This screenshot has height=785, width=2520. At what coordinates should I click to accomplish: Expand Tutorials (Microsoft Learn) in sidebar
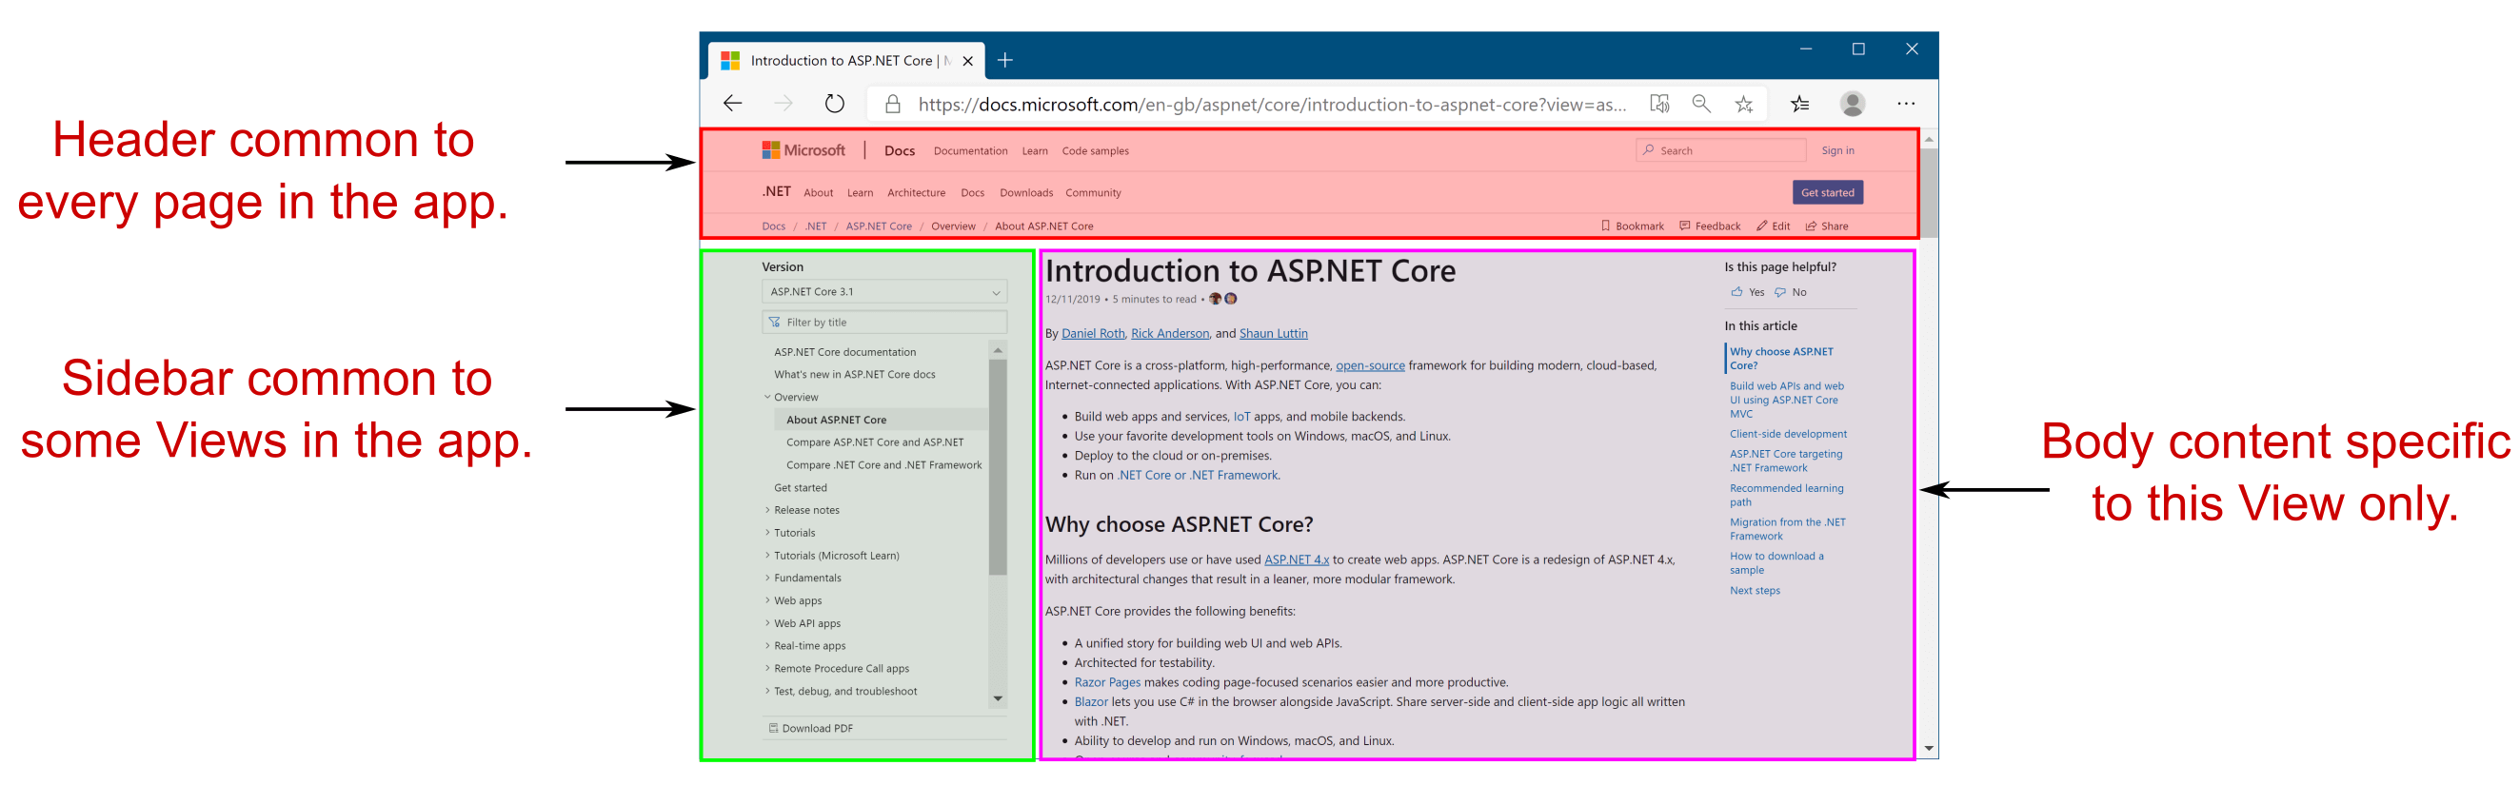(767, 556)
